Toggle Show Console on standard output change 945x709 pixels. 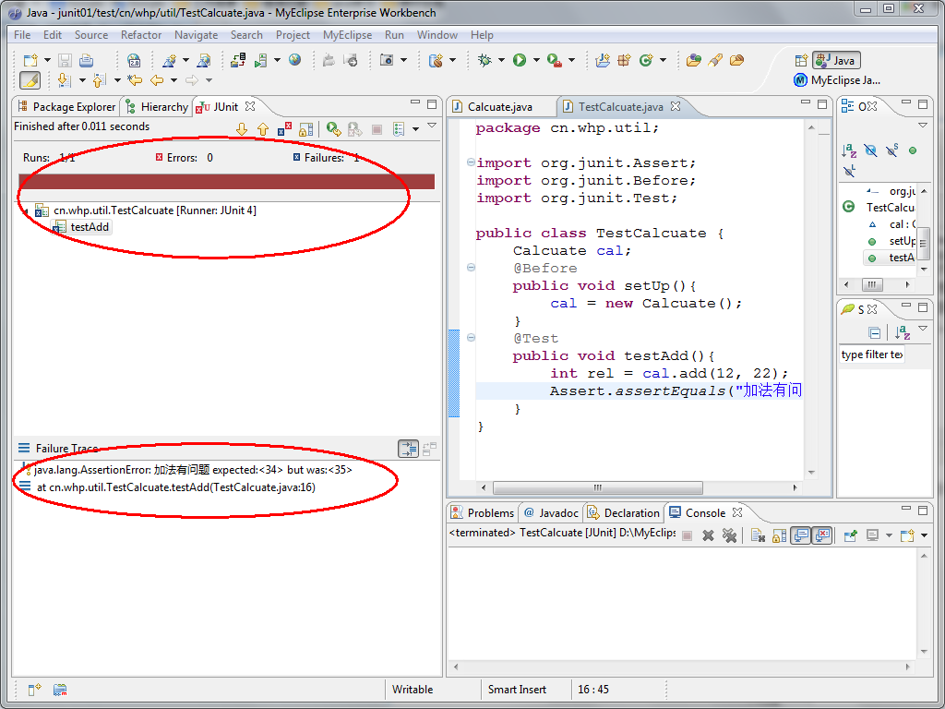point(800,535)
